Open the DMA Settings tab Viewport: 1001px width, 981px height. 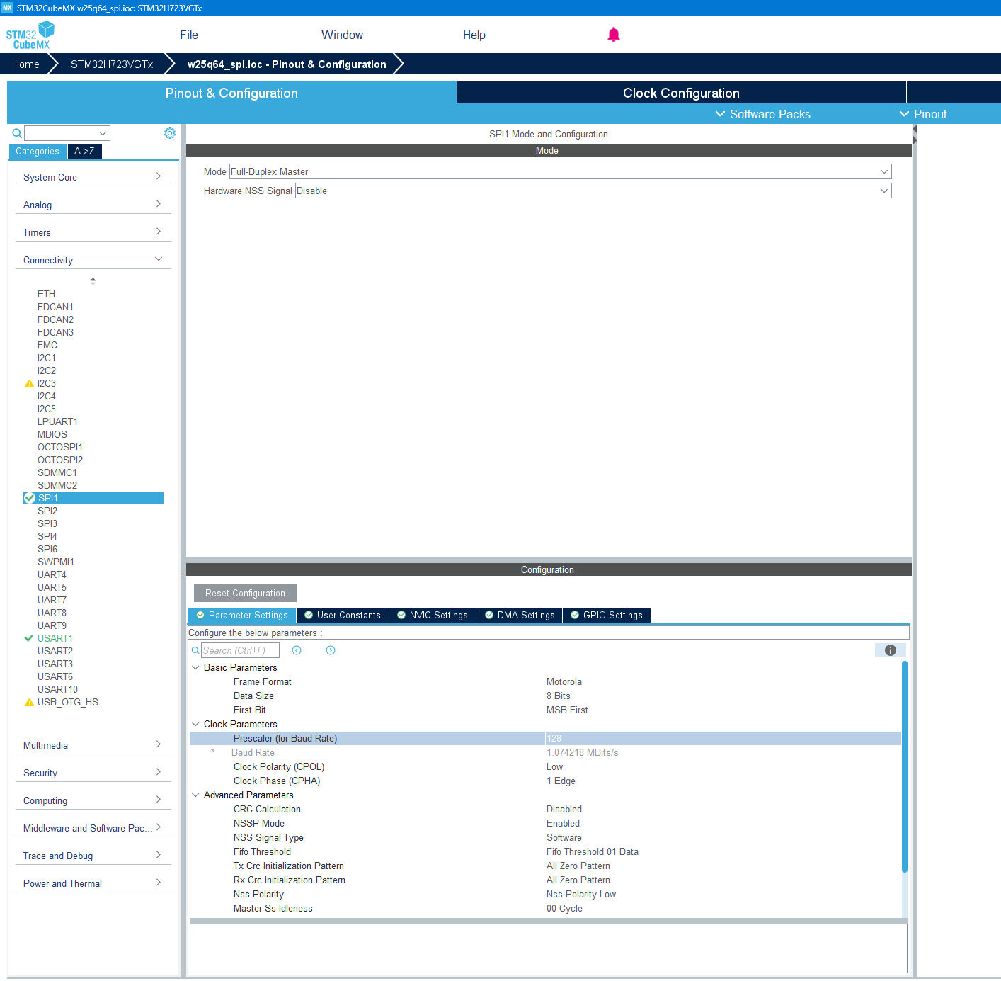[520, 616]
